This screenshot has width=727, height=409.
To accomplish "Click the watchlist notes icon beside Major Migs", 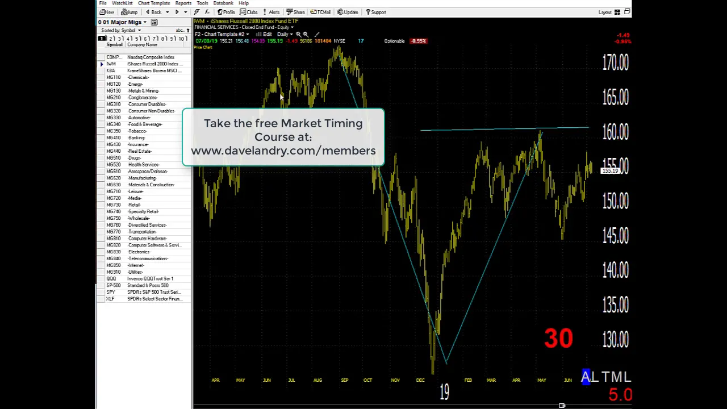I will pos(154,22).
